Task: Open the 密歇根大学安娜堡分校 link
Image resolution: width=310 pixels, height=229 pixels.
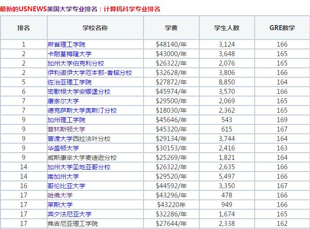Action: point(79,92)
